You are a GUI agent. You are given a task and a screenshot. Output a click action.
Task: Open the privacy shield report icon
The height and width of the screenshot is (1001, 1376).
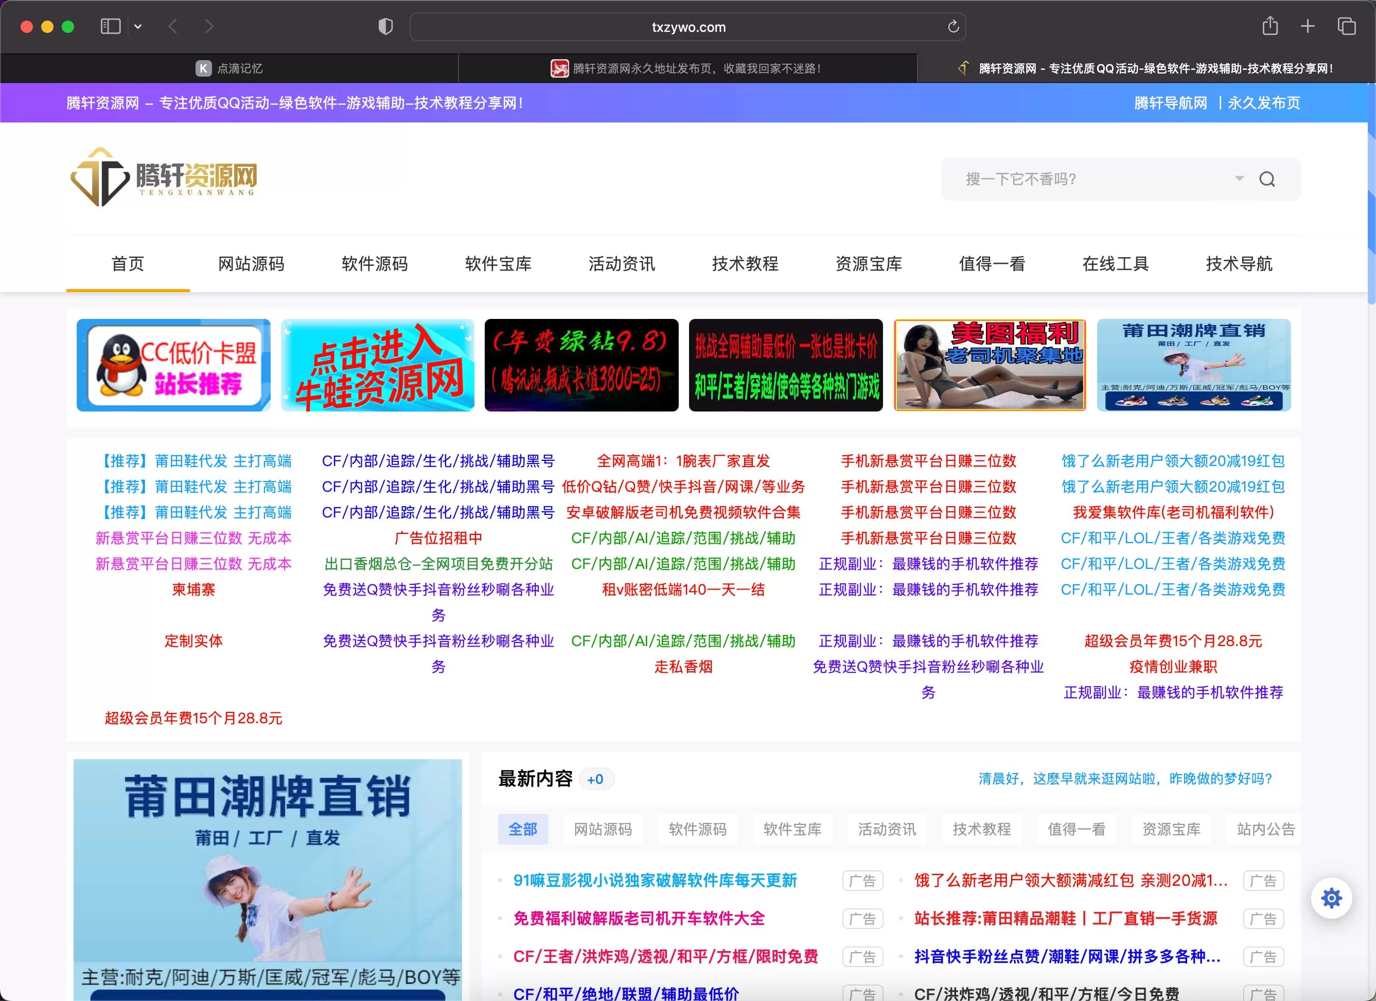click(385, 27)
